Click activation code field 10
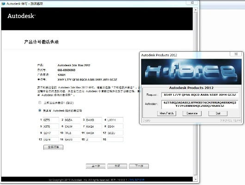This screenshot has width=245, height=185. [x=72, y=133]
